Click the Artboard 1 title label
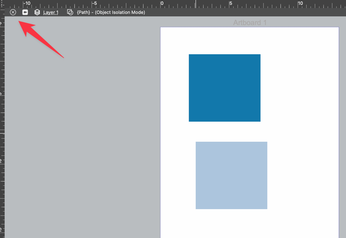Viewport: 346px width, 238px height. click(x=250, y=23)
